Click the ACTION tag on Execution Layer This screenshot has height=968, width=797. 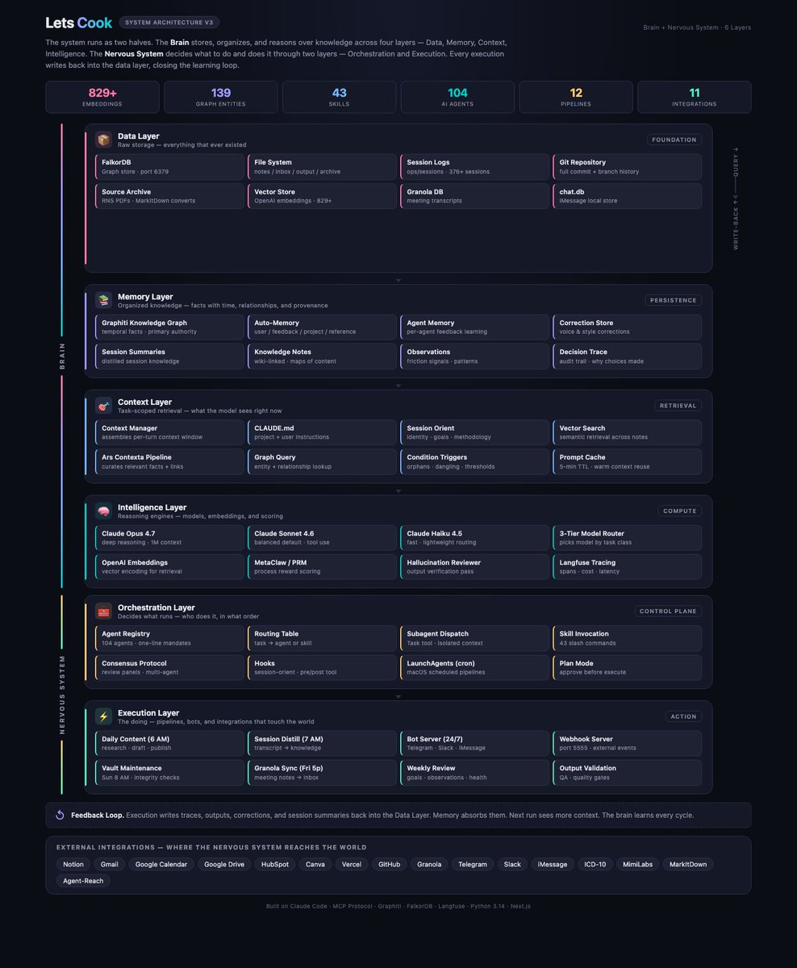(x=683, y=716)
